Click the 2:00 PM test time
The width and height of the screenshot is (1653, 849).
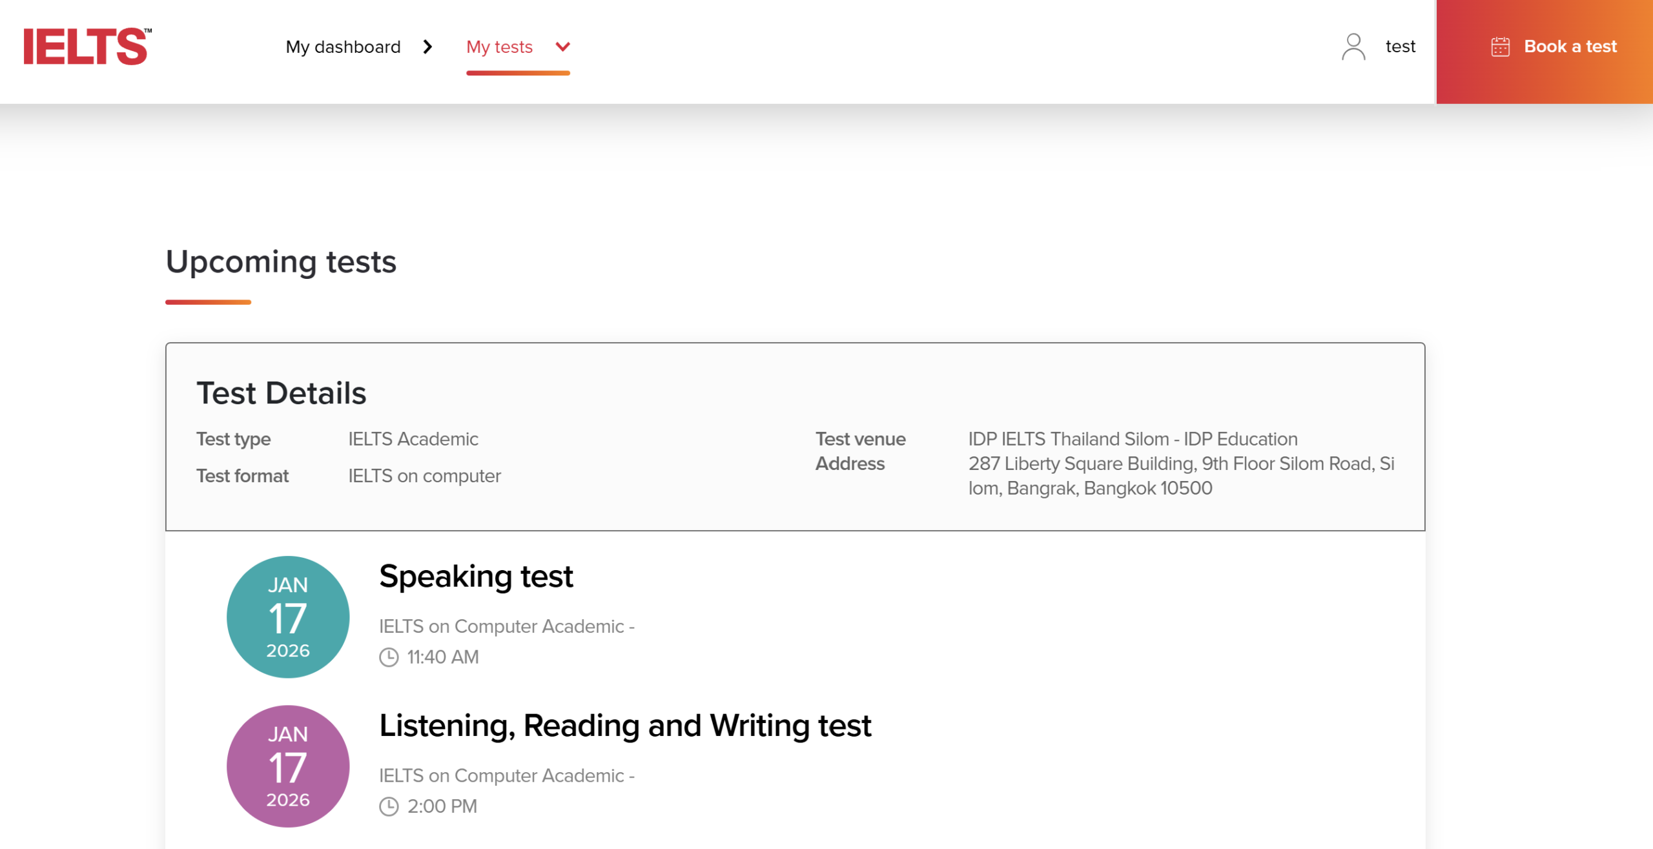tap(442, 806)
